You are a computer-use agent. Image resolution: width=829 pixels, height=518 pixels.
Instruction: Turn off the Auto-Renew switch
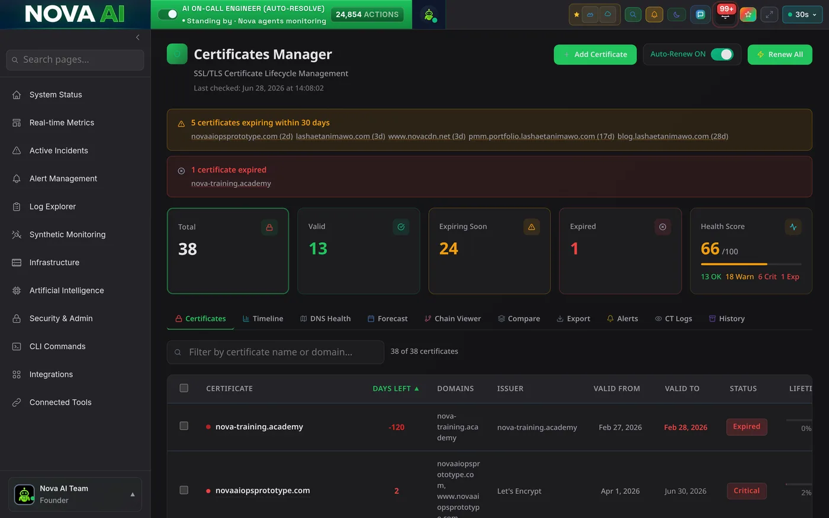pyautogui.click(x=722, y=54)
